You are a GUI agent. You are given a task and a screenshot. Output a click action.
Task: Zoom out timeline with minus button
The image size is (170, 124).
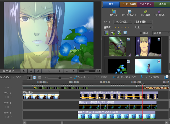pos(46,78)
